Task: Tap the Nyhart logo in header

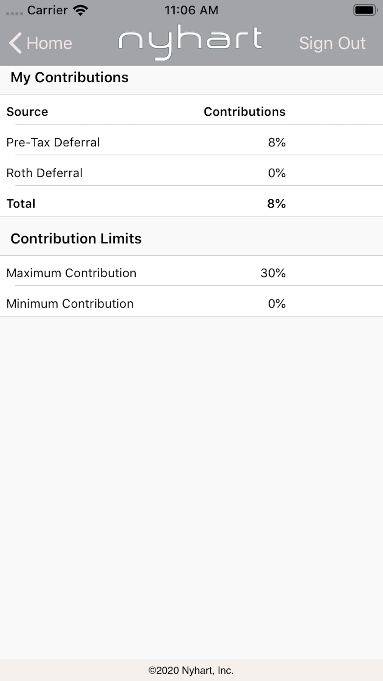Action: point(190,41)
